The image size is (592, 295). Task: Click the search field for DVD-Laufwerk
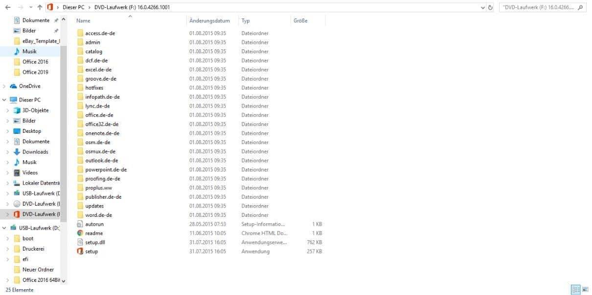[x=538, y=8]
